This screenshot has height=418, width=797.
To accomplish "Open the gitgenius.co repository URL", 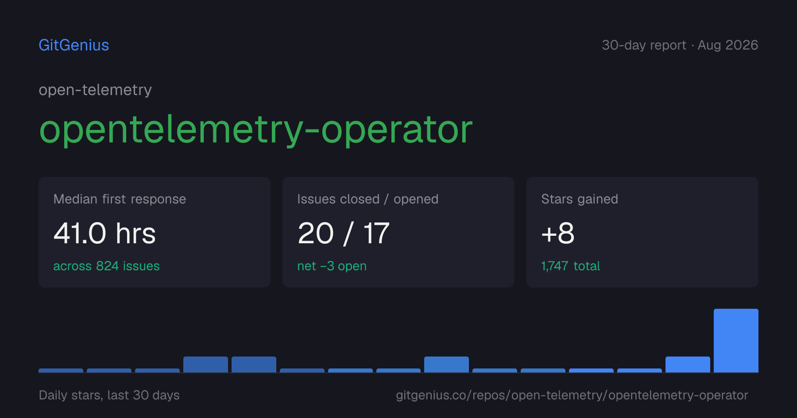I will coord(572,395).
